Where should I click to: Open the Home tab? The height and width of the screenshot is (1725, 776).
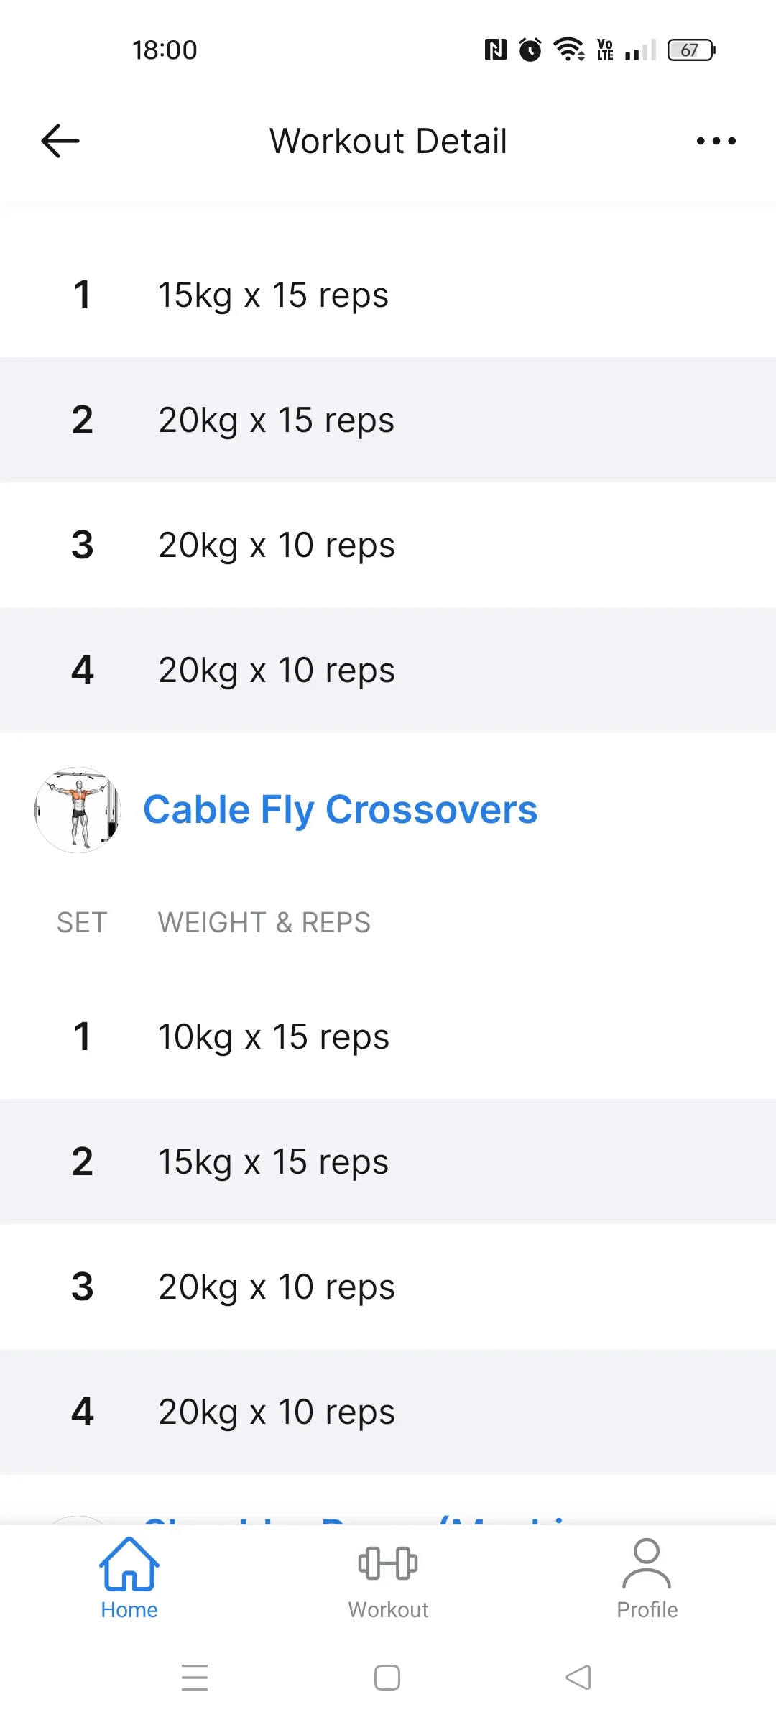click(129, 1578)
